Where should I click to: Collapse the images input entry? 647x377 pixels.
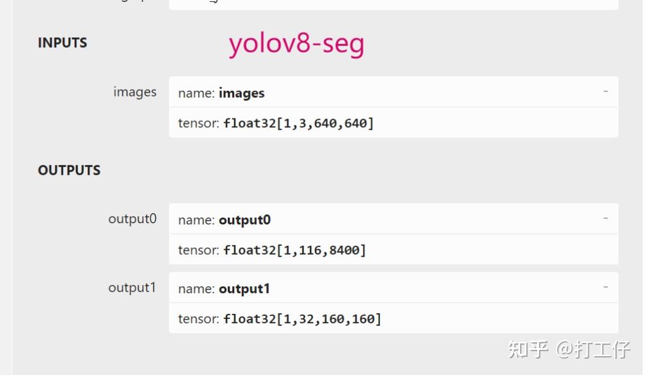[x=605, y=92]
